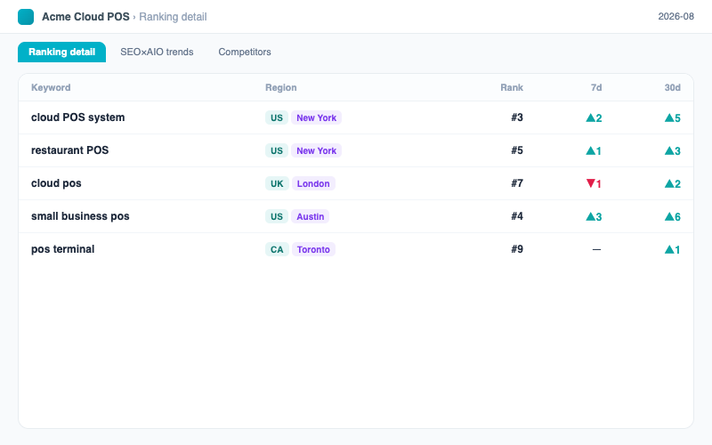
Task: Click the Region column header
Action: pyautogui.click(x=281, y=87)
